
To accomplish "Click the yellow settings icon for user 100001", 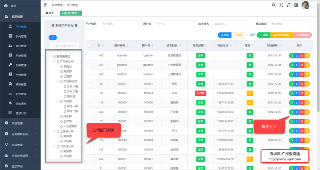I will 307,84.
